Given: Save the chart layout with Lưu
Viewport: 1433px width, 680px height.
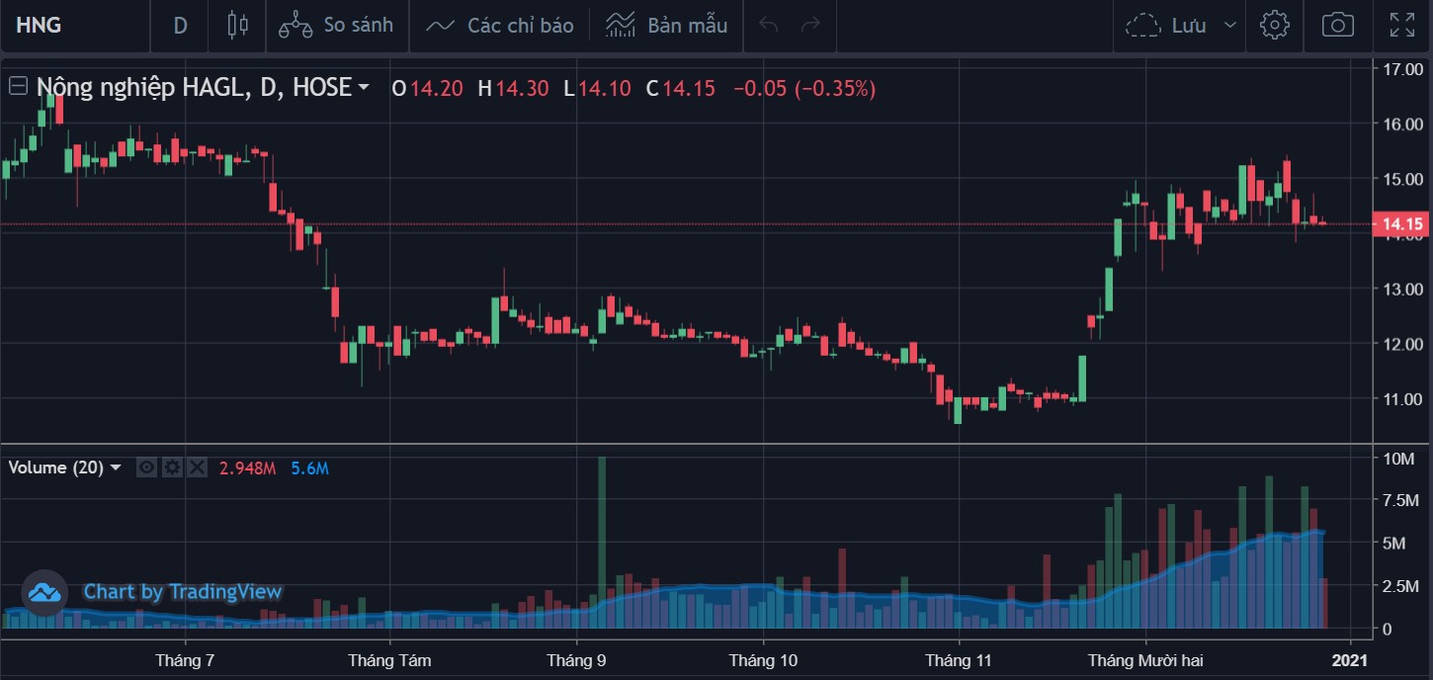Looking at the screenshot, I should pos(1167,25).
